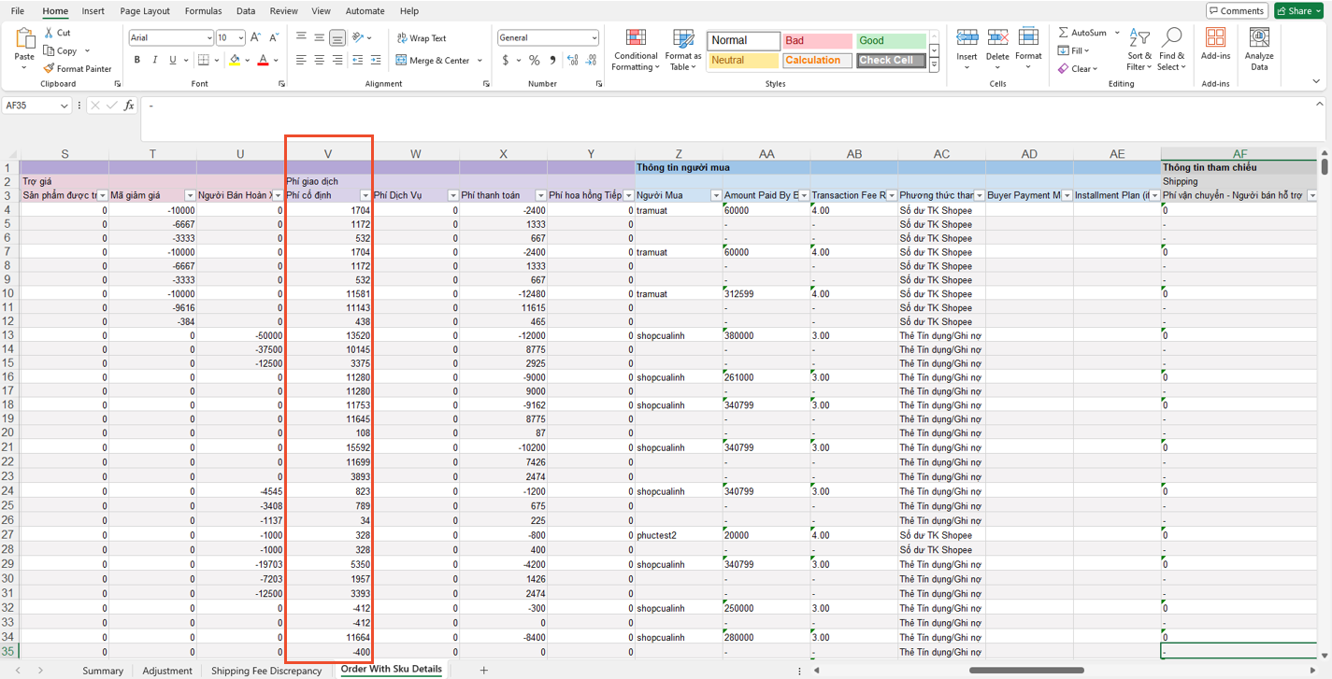The image size is (1332, 679).
Task: Toggle Wrap Text for cells
Action: tap(422, 38)
